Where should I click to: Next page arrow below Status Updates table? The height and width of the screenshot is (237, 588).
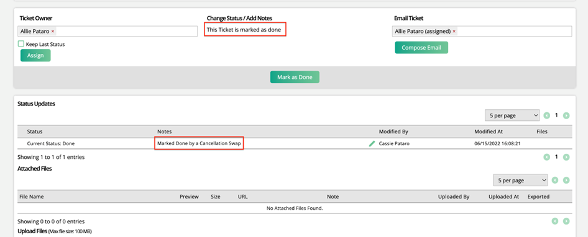click(566, 157)
